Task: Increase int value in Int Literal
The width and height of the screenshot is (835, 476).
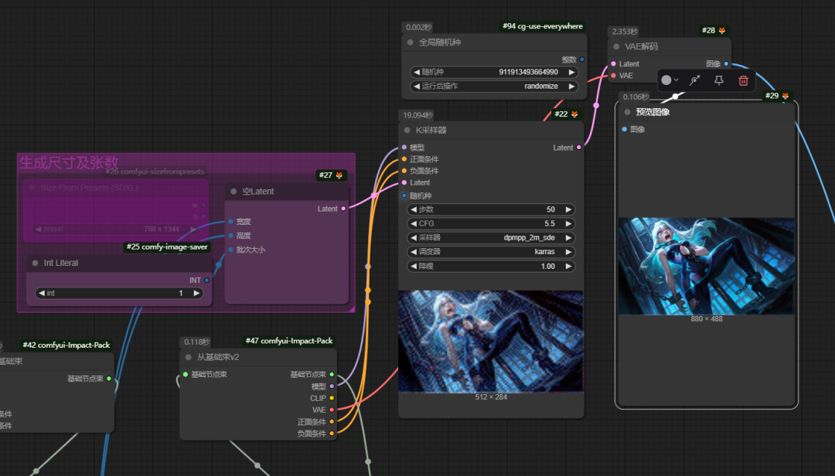Action: 196,293
